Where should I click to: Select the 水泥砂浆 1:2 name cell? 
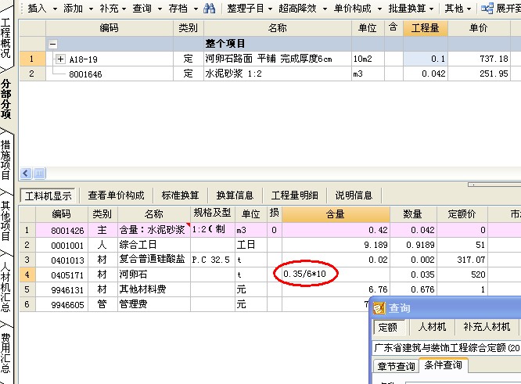(278, 74)
